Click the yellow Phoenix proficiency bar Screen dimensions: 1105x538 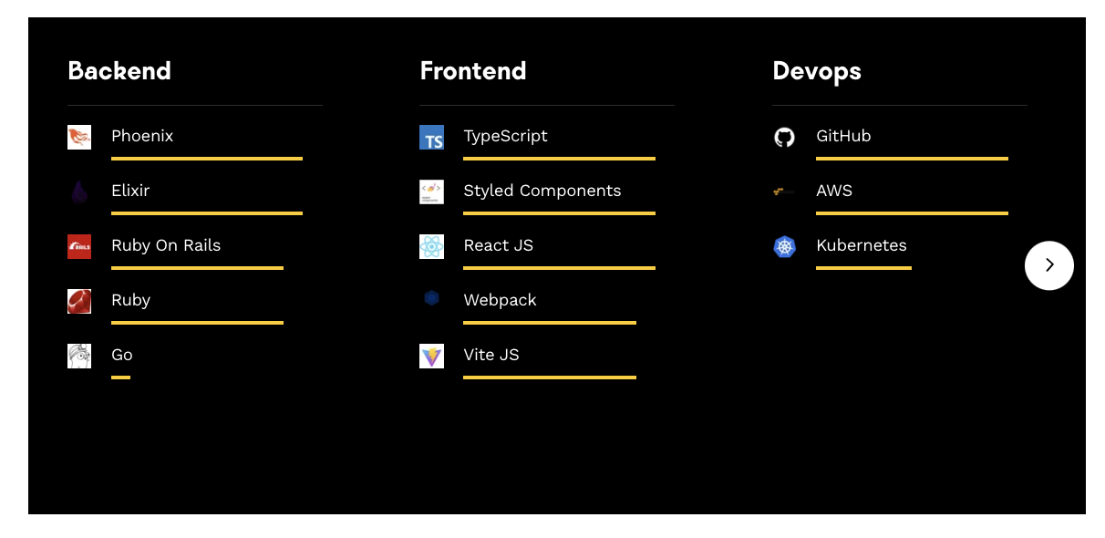click(x=207, y=159)
